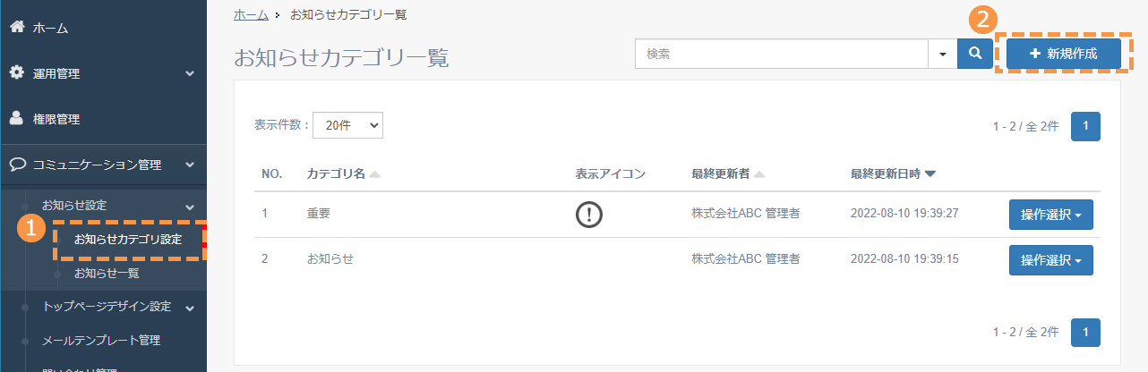Click the home icon in sidebar
This screenshot has height=372, width=1148.
click(x=16, y=28)
